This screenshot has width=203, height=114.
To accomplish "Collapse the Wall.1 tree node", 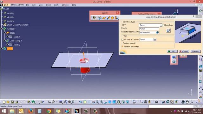I will point(4,33).
